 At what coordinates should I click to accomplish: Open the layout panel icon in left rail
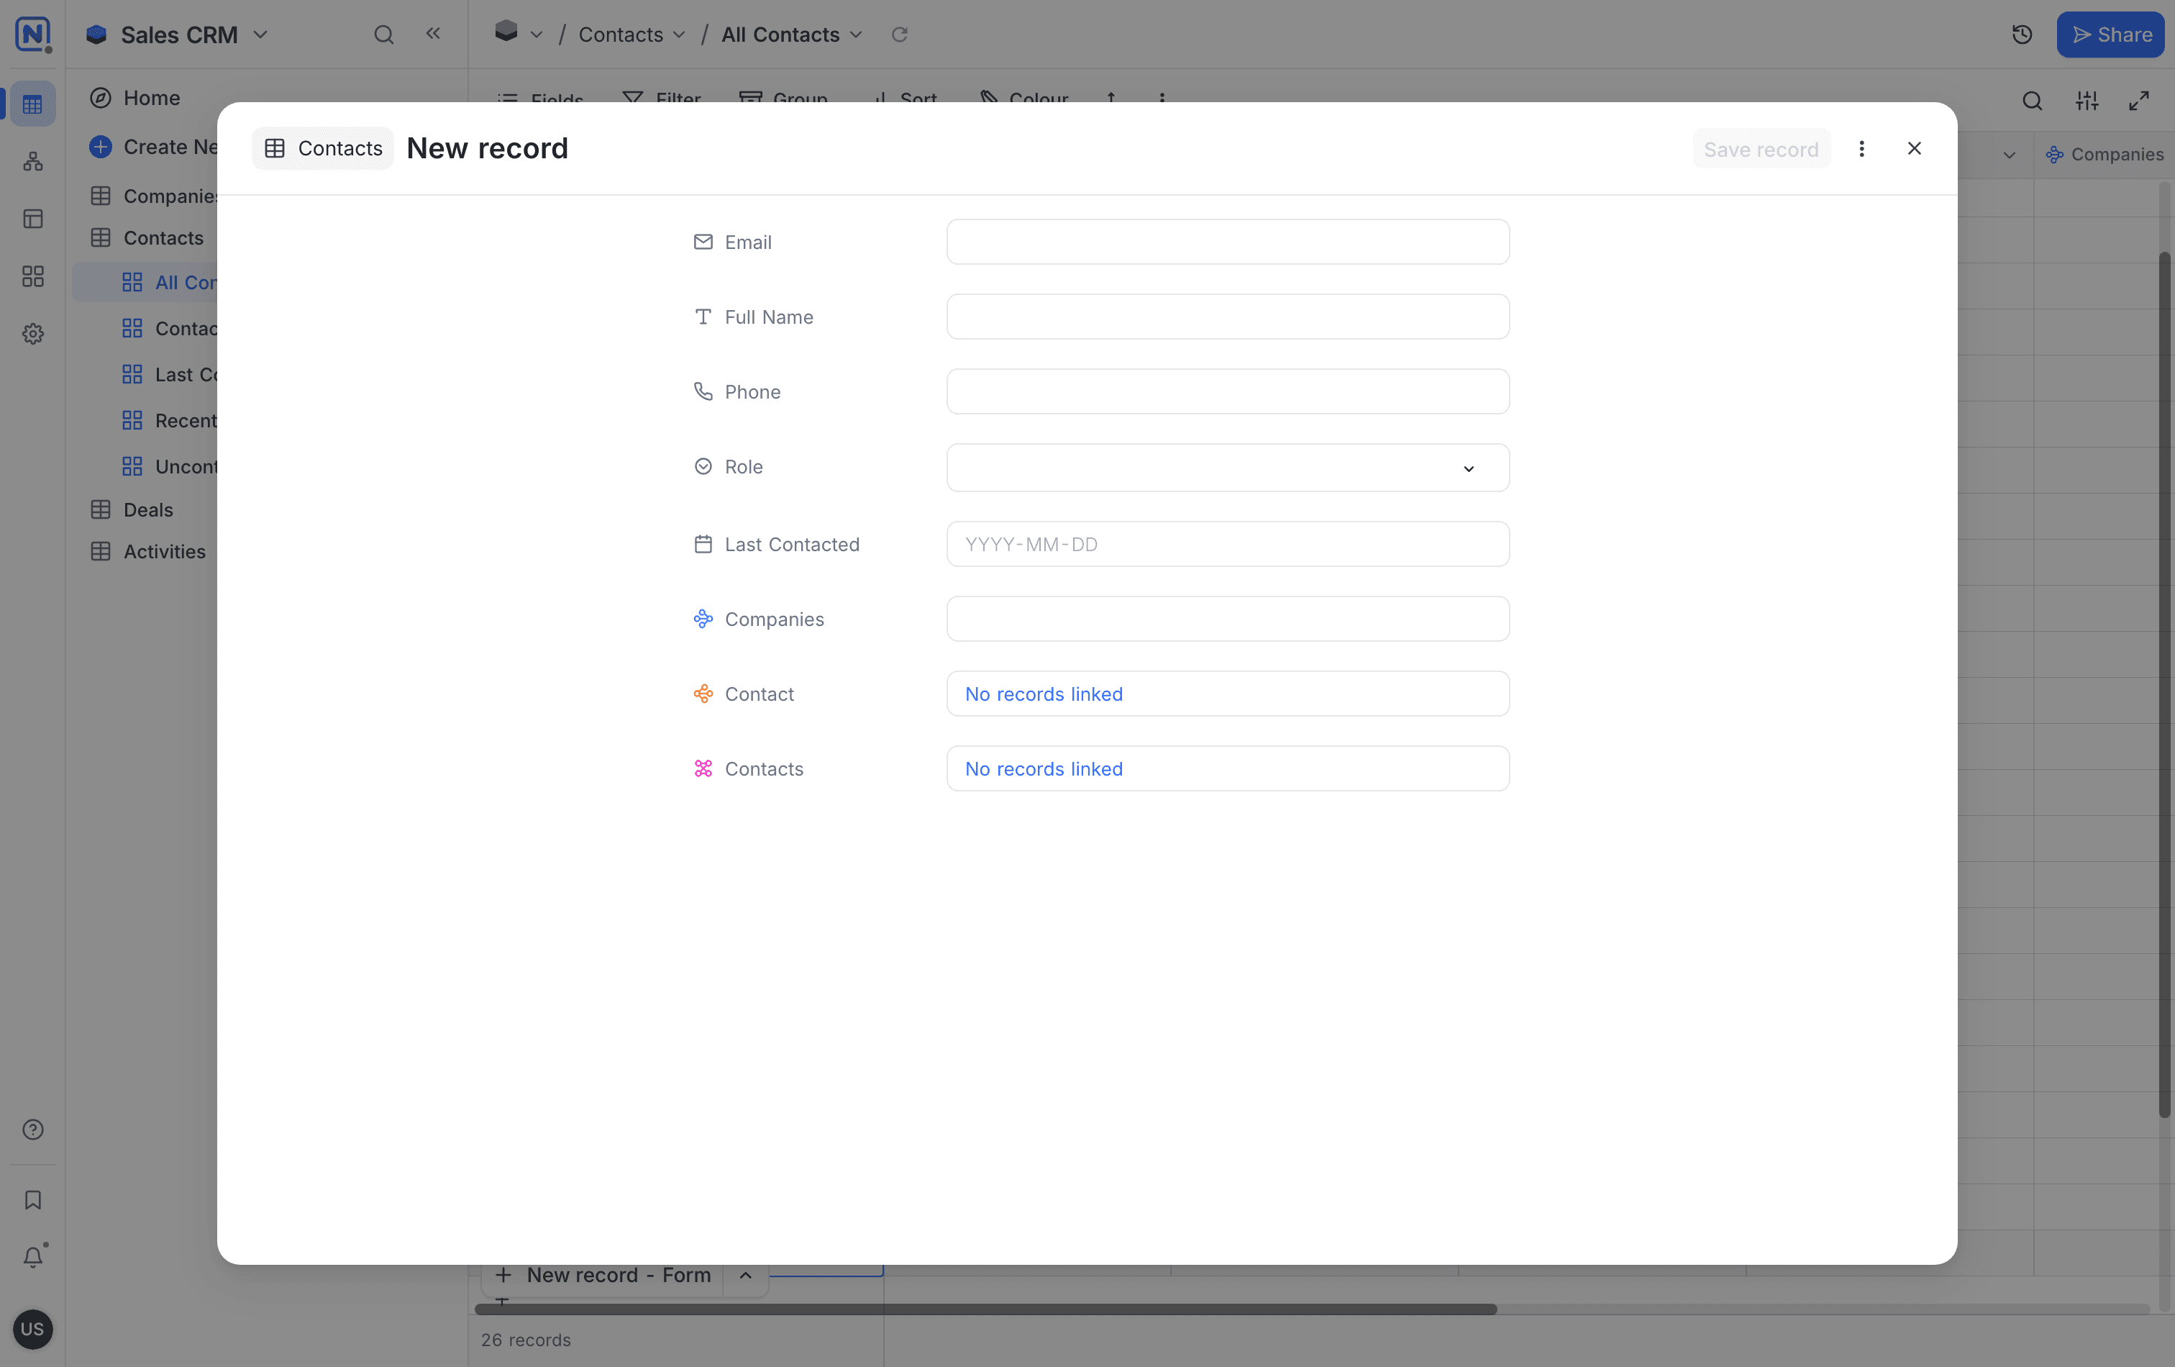click(x=32, y=219)
